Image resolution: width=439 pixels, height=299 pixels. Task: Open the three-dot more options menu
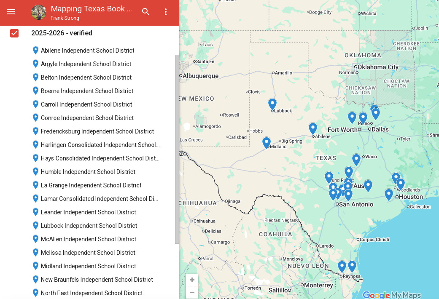[x=166, y=12]
